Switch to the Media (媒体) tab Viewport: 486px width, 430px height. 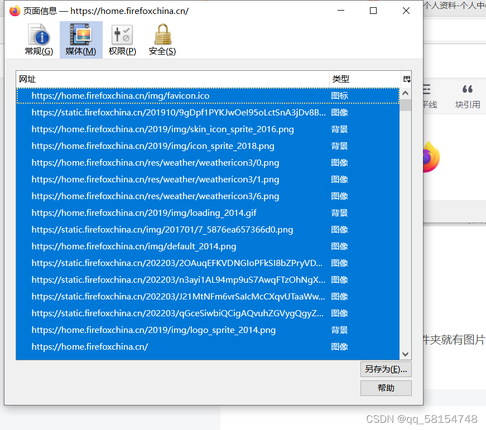81,40
